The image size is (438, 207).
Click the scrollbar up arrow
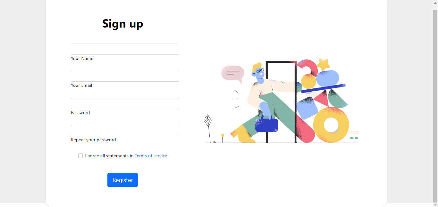pos(435,2)
